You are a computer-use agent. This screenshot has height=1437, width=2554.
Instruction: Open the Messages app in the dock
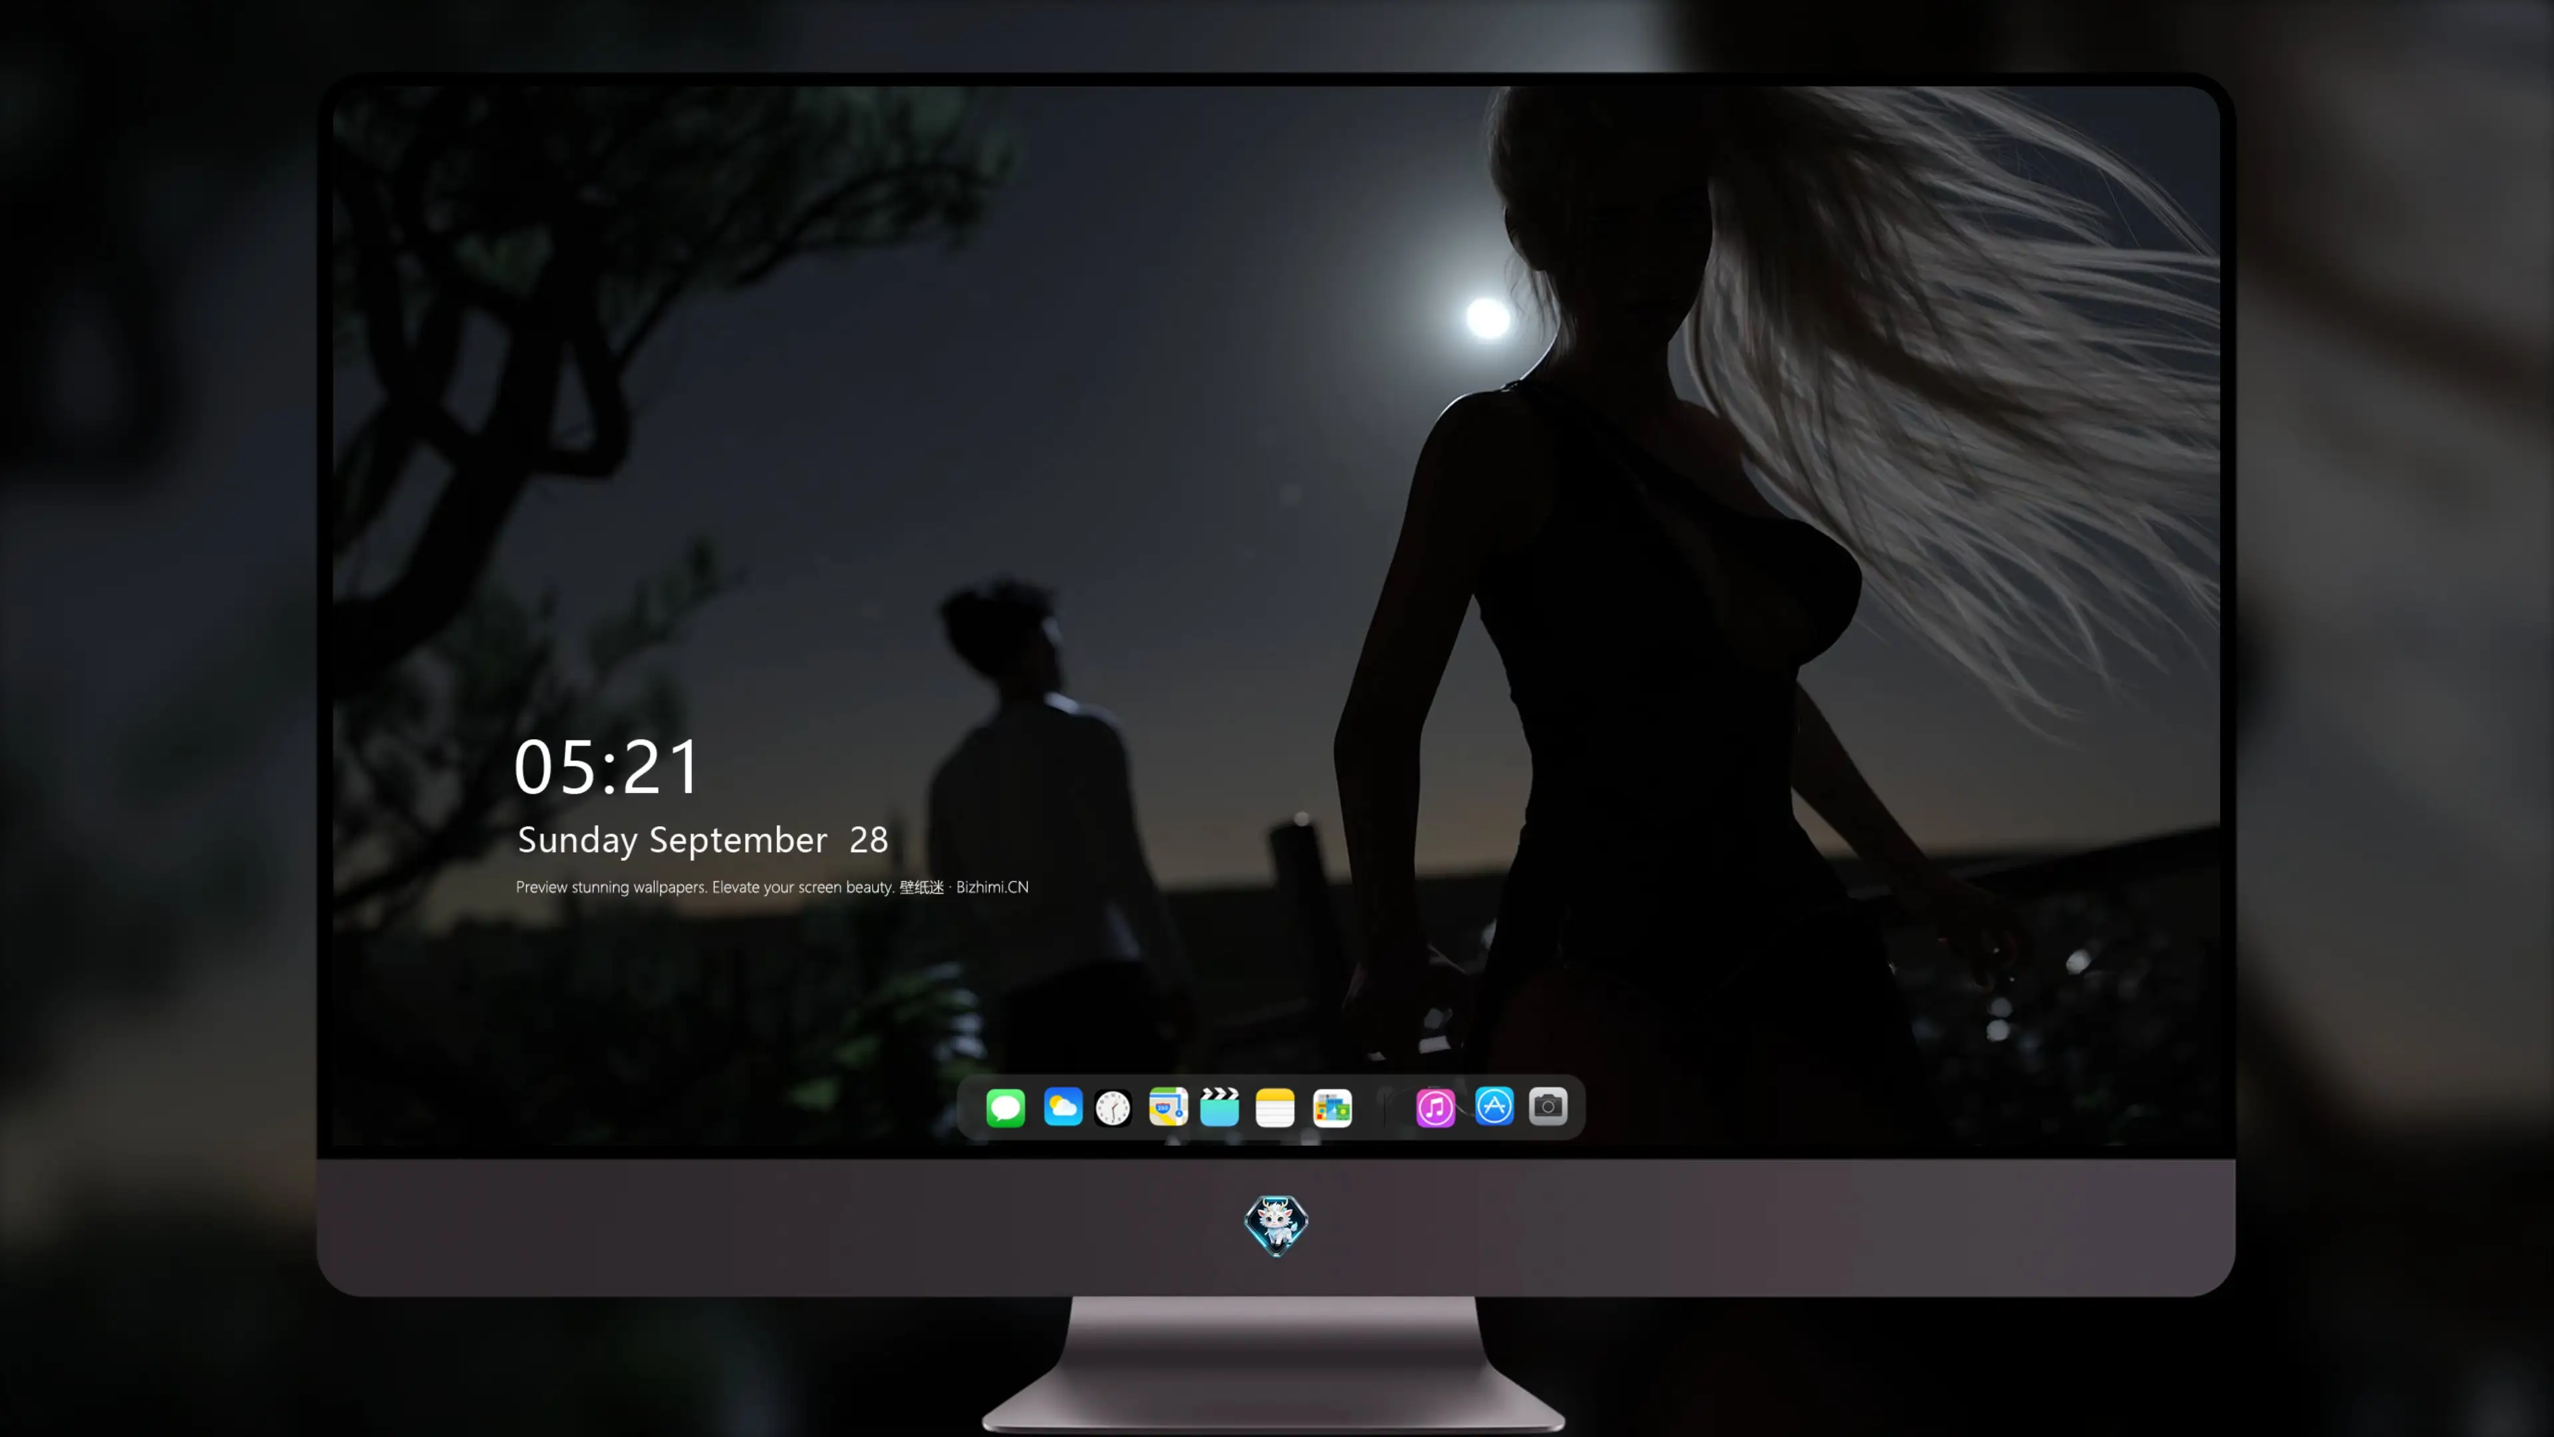tap(1006, 1107)
